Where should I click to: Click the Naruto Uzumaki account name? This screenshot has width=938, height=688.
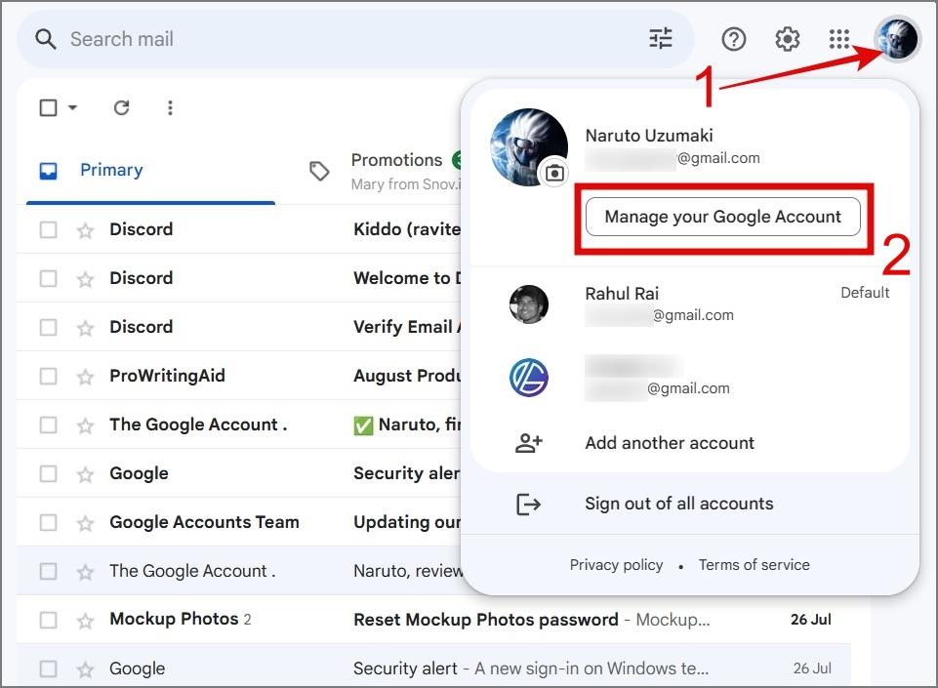click(649, 136)
